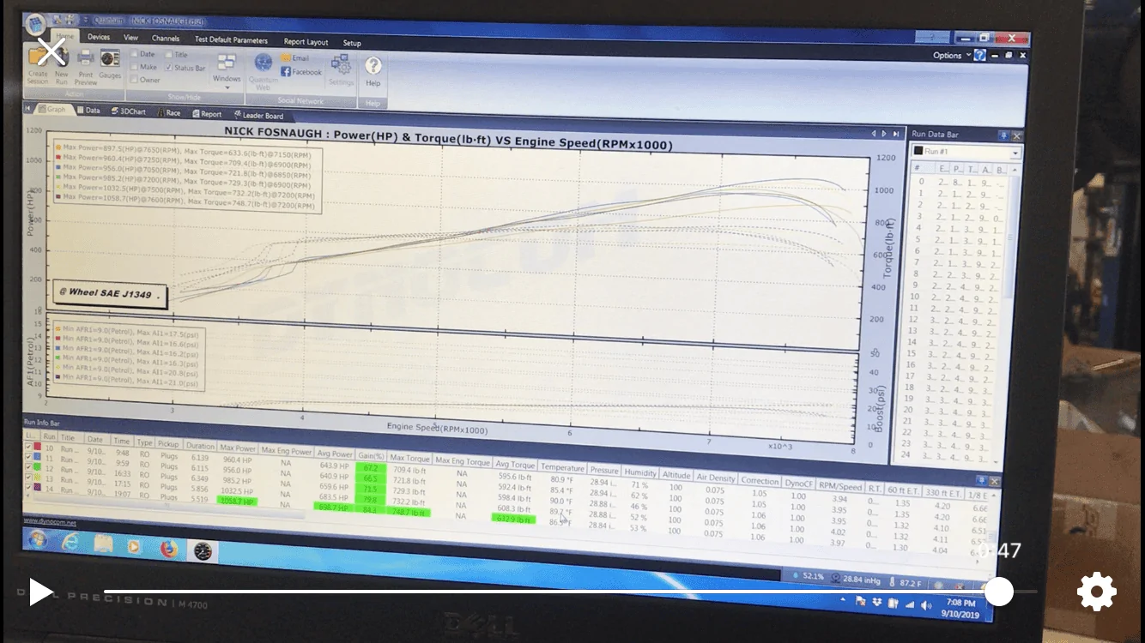Open quick access toolbar dropdown arrow
Viewport: 1145px width, 643px height.
[84, 19]
